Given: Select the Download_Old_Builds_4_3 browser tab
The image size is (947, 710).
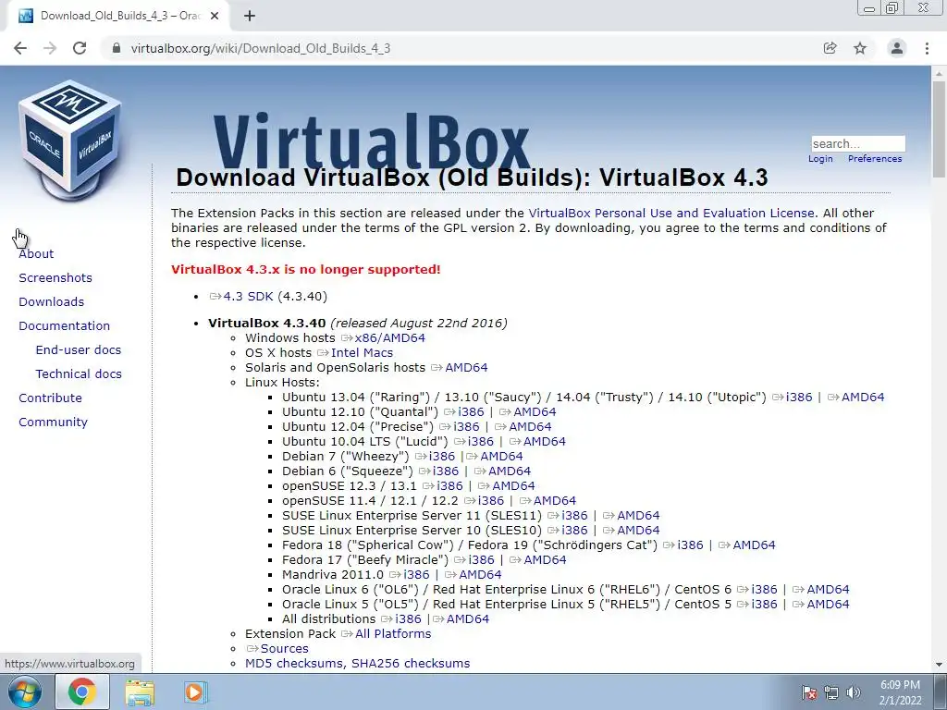Looking at the screenshot, I should pos(119,17).
